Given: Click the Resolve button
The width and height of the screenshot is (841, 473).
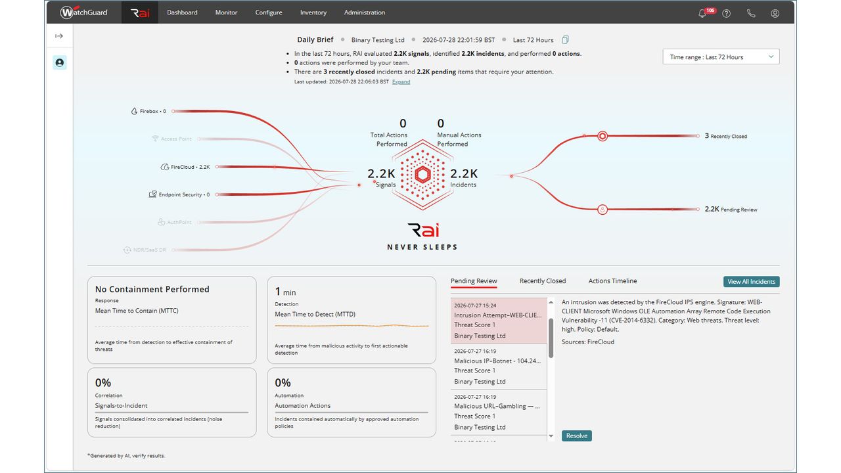Looking at the screenshot, I should coord(577,436).
